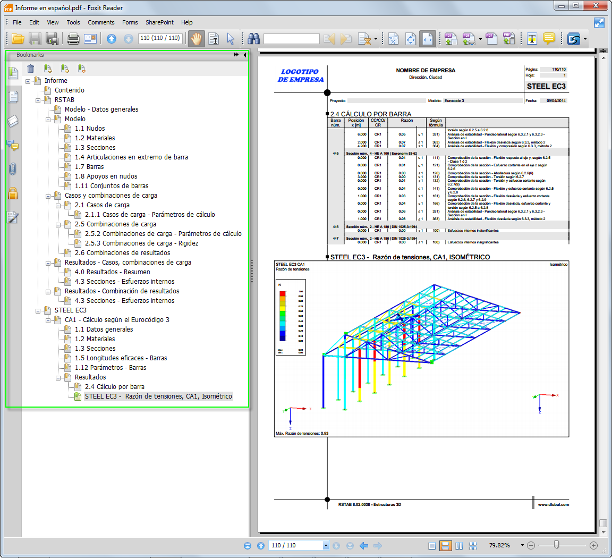Open the Comments panel sidebar icon
The width and height of the screenshot is (612, 558).
tap(13, 146)
